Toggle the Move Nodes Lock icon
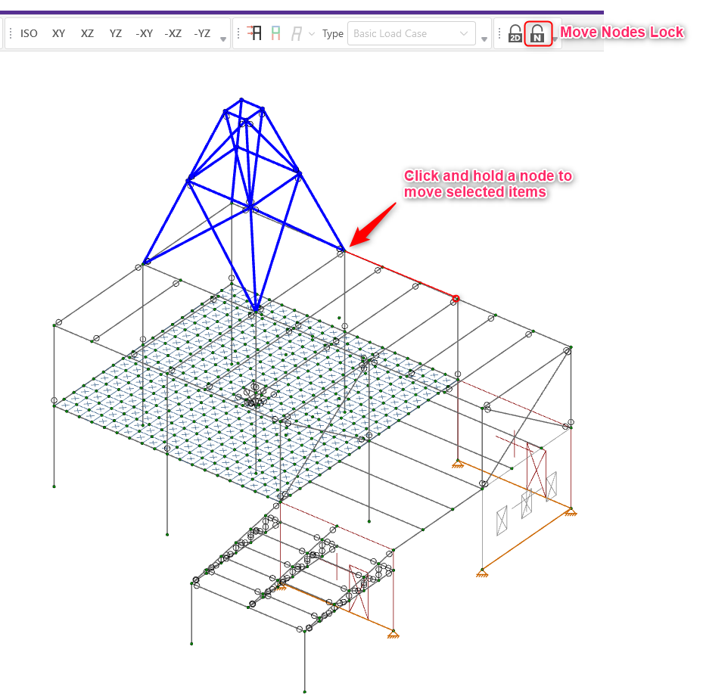Screen dimensions: 703x699 [x=537, y=34]
